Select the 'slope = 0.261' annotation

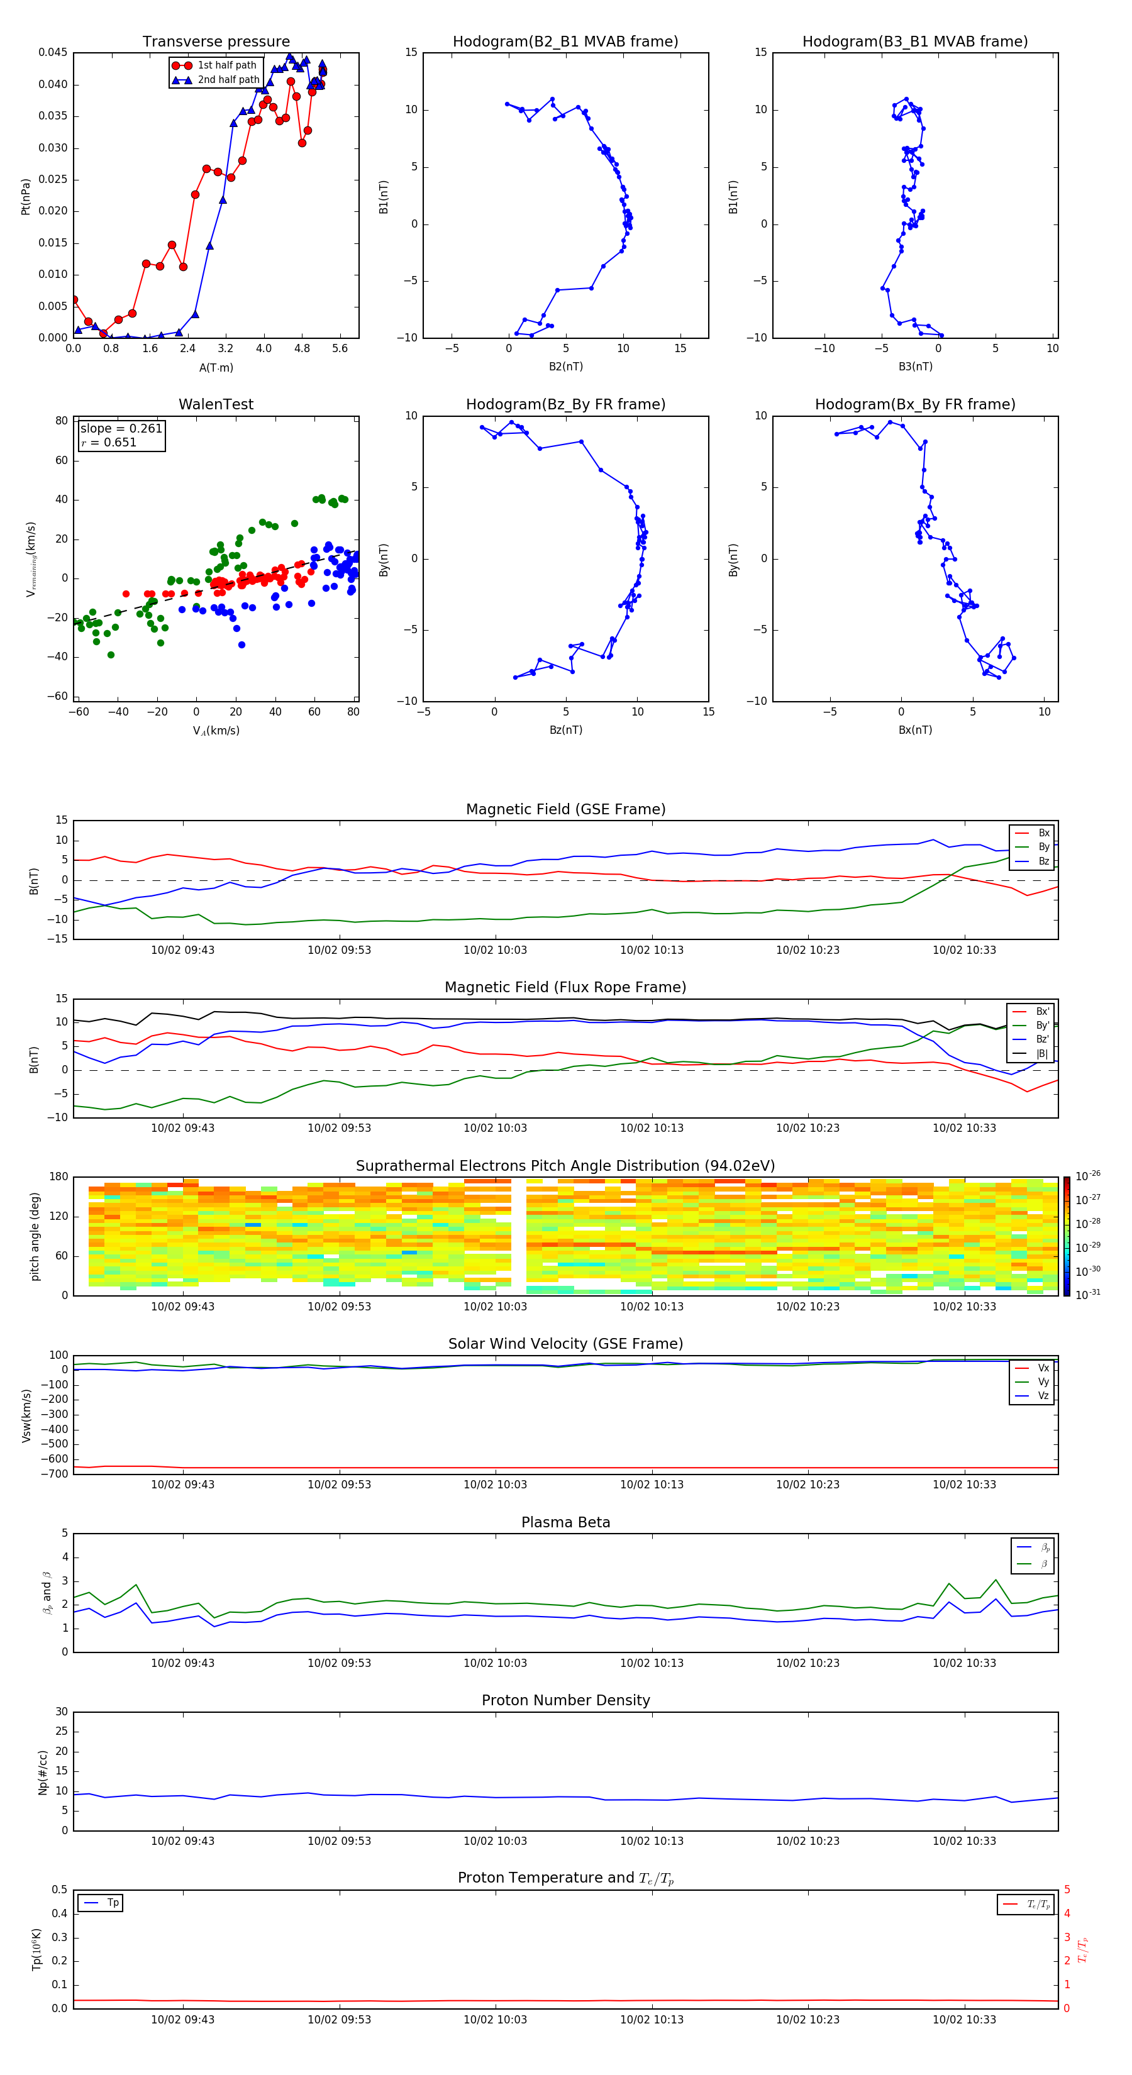pyautogui.click(x=121, y=429)
